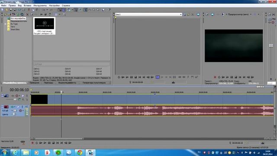277x156 pixels.
Task: Open the Views dropdown in project media toolbar
Action: 60,14
